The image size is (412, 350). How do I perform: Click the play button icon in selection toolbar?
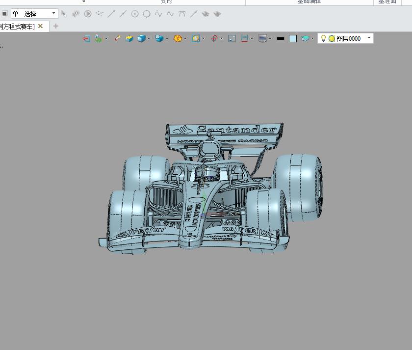pyautogui.click(x=88, y=14)
